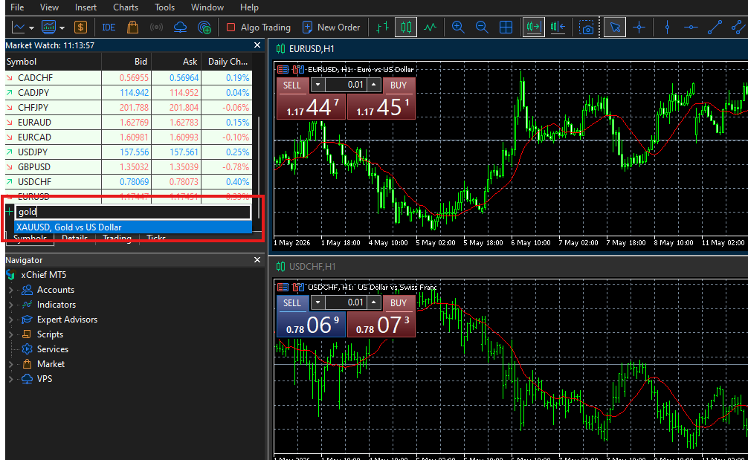The height and width of the screenshot is (460, 748).
Task: Open the Market shopping bag toolbar icon
Action: pos(132,27)
